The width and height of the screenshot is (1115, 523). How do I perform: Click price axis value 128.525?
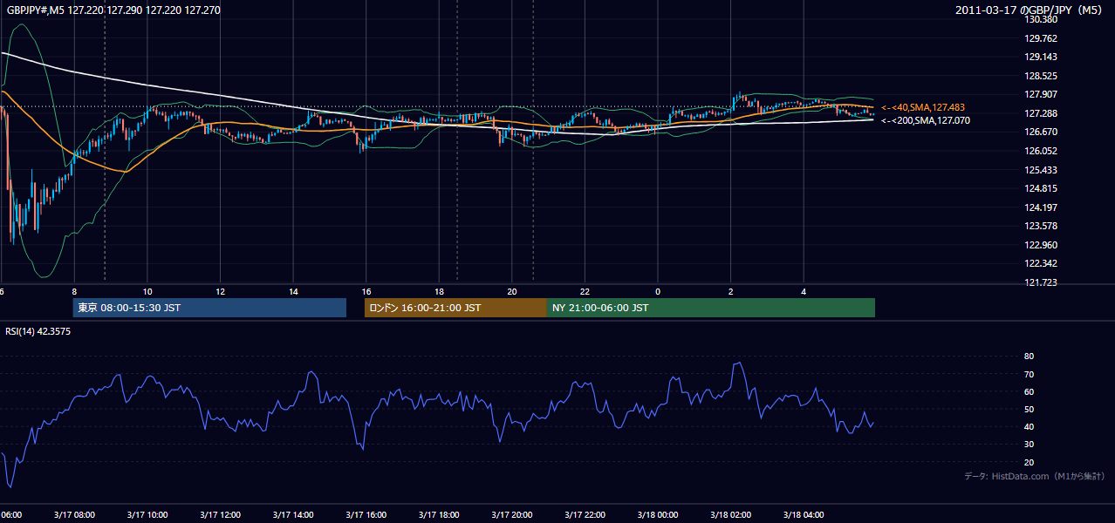tap(1041, 76)
